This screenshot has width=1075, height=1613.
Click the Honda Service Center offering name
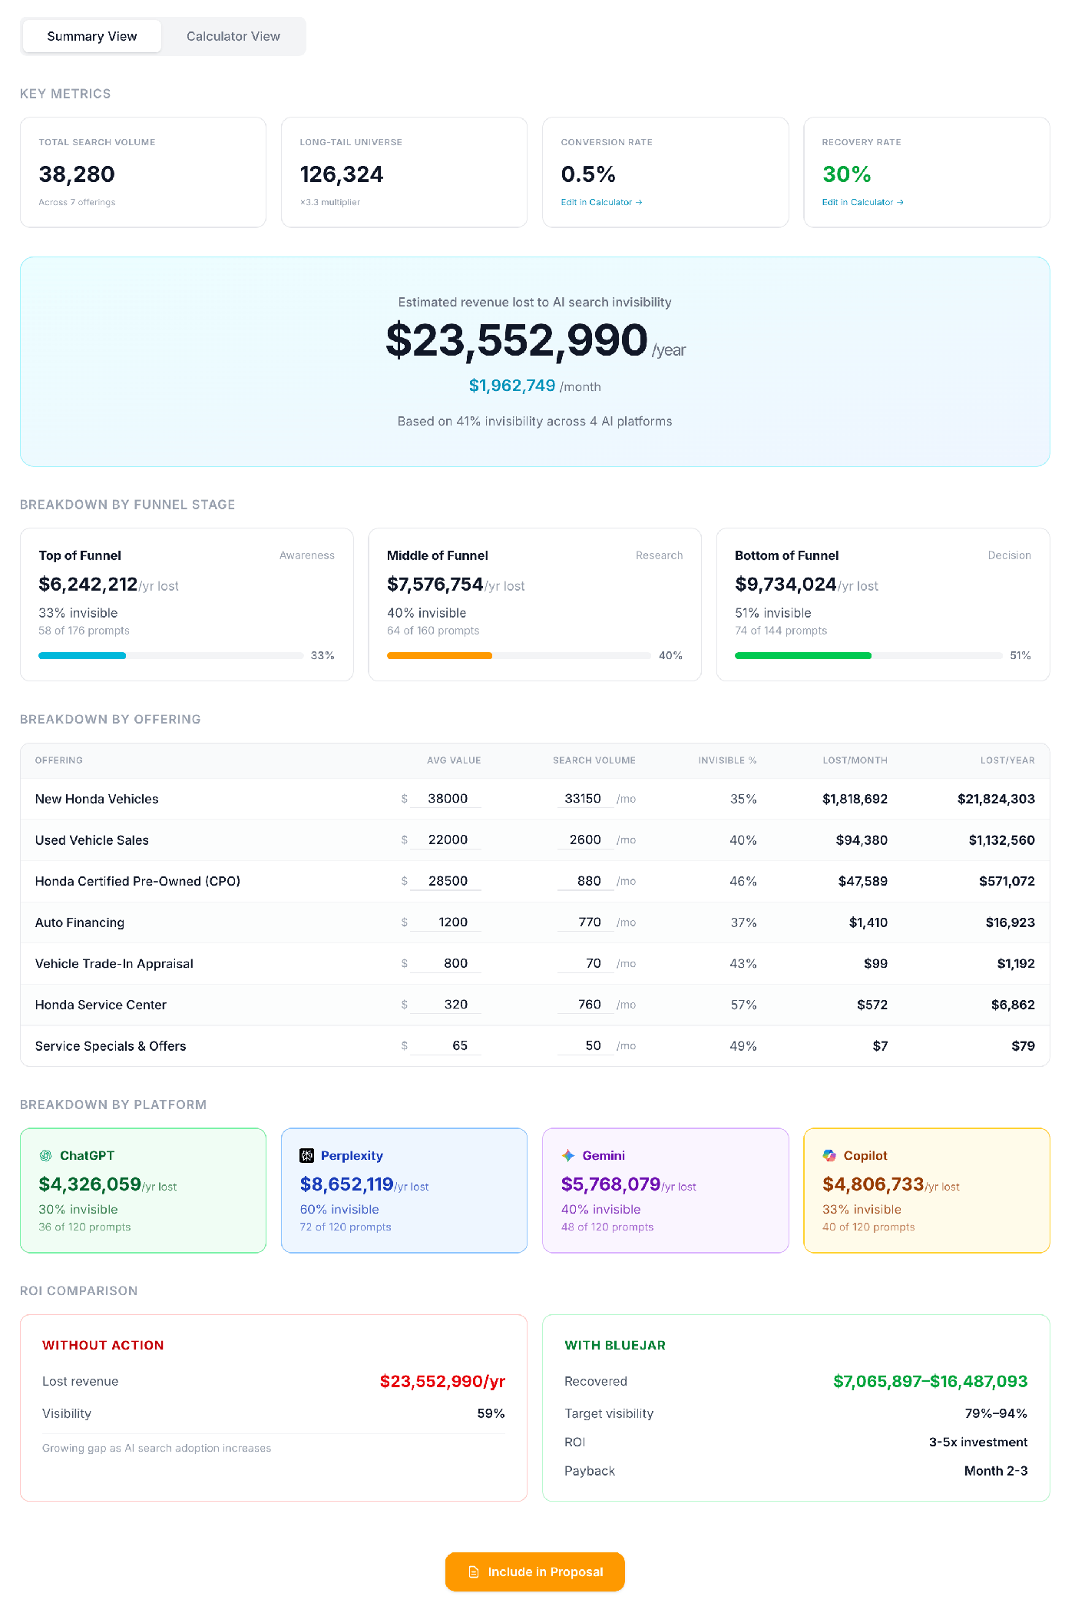101,1005
